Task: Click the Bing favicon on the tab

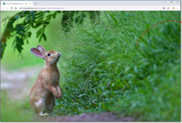Action: click(x=4, y=4)
